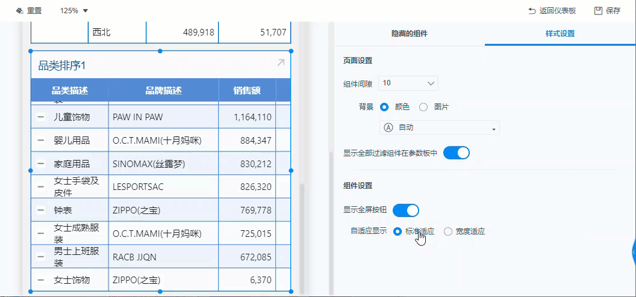Viewport: 636px width, 297px height.
Task: Switch to the 样式设置 tab
Action: coord(560,34)
